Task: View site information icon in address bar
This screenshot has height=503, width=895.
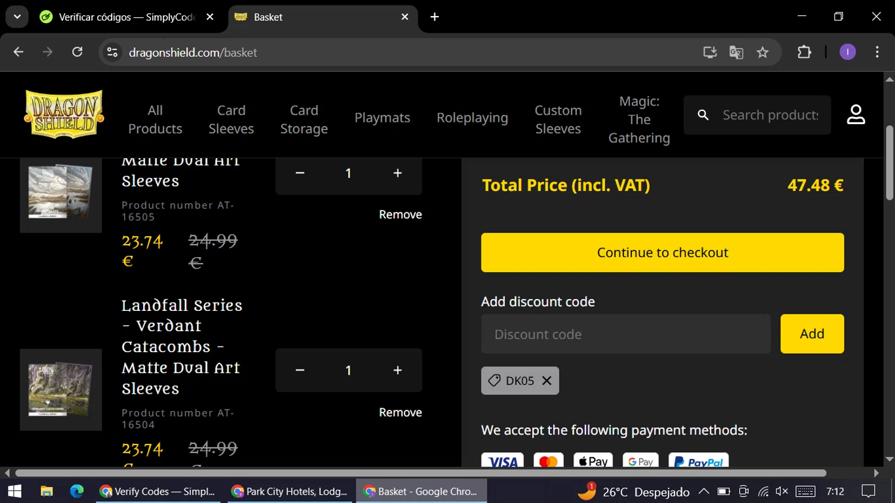Action: 112,53
